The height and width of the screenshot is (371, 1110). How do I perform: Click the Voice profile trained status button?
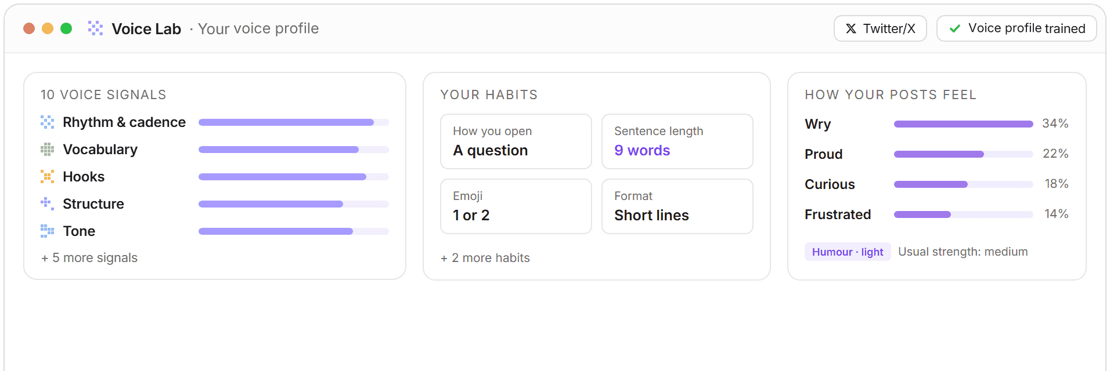click(1017, 28)
